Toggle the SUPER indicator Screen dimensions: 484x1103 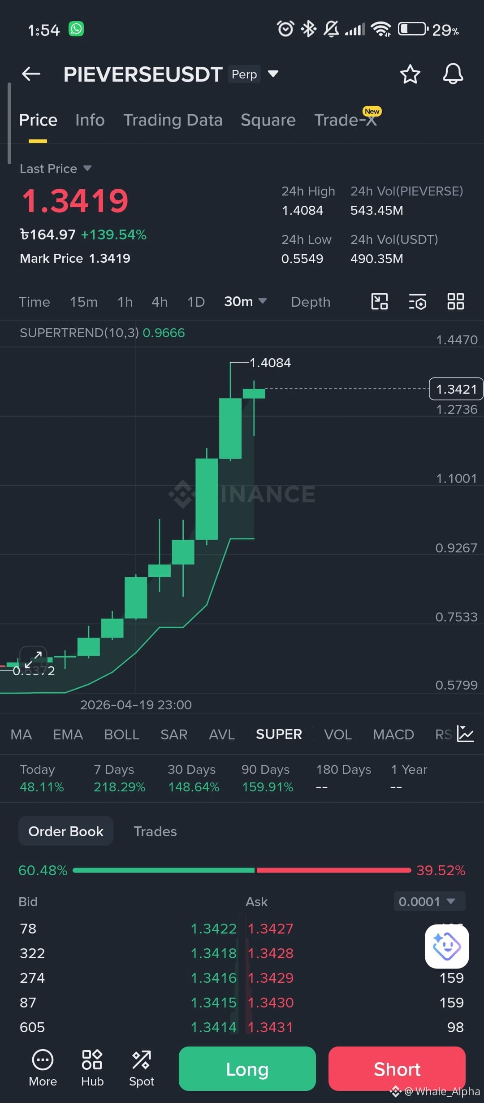point(279,734)
